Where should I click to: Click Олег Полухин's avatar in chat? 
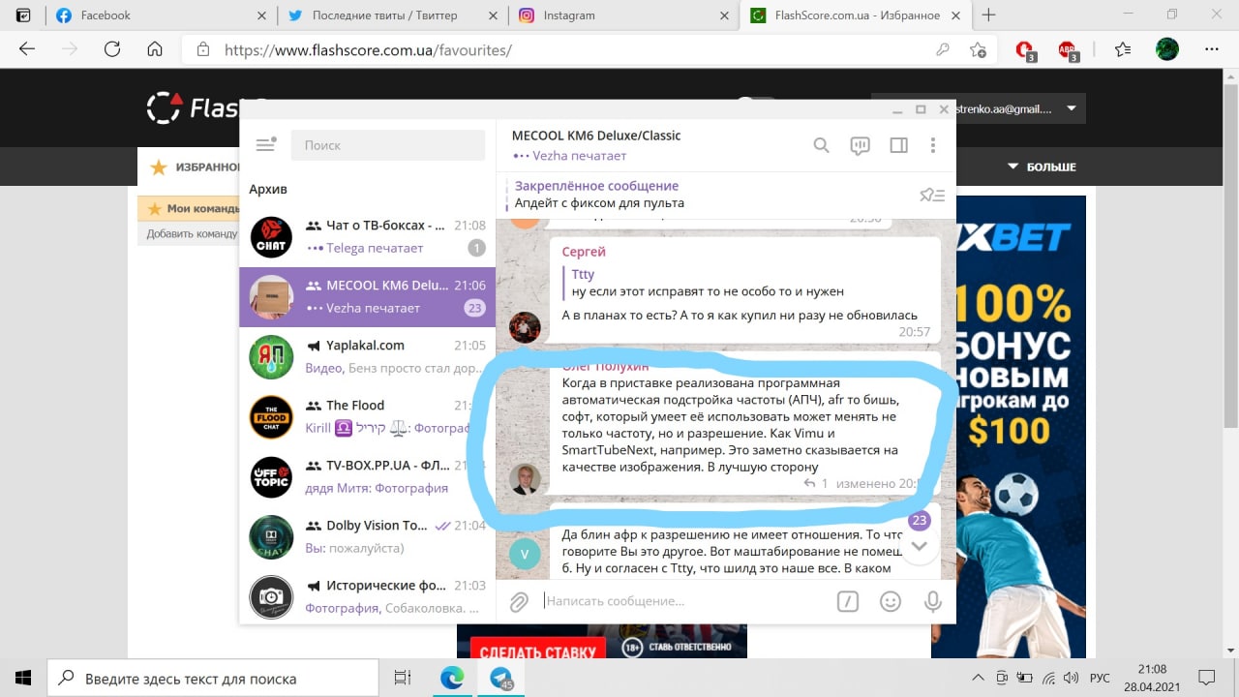tap(525, 479)
